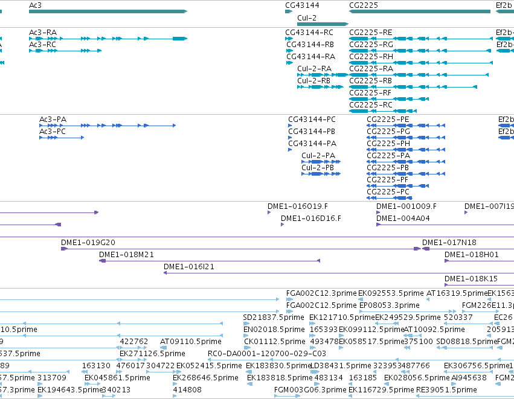Click the Ac3 gene label
514x399 pixels.
[35, 5]
